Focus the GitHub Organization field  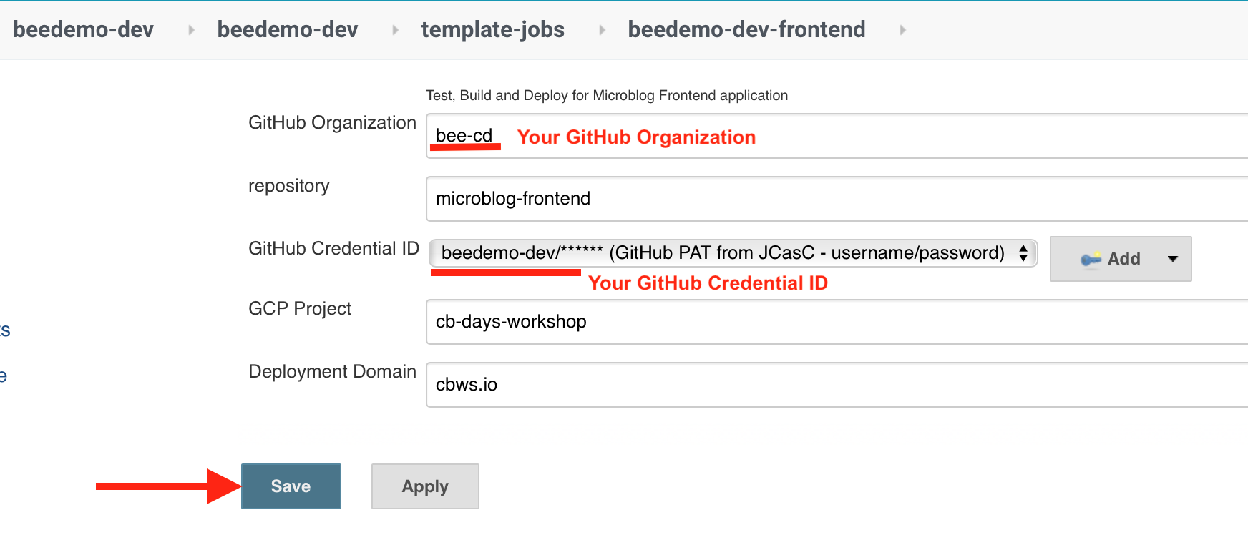(x=837, y=136)
